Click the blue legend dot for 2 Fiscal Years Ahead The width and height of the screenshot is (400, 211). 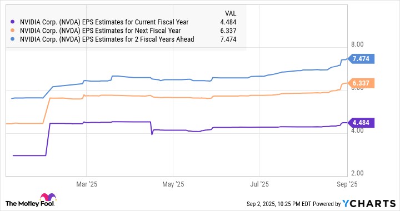point(12,39)
